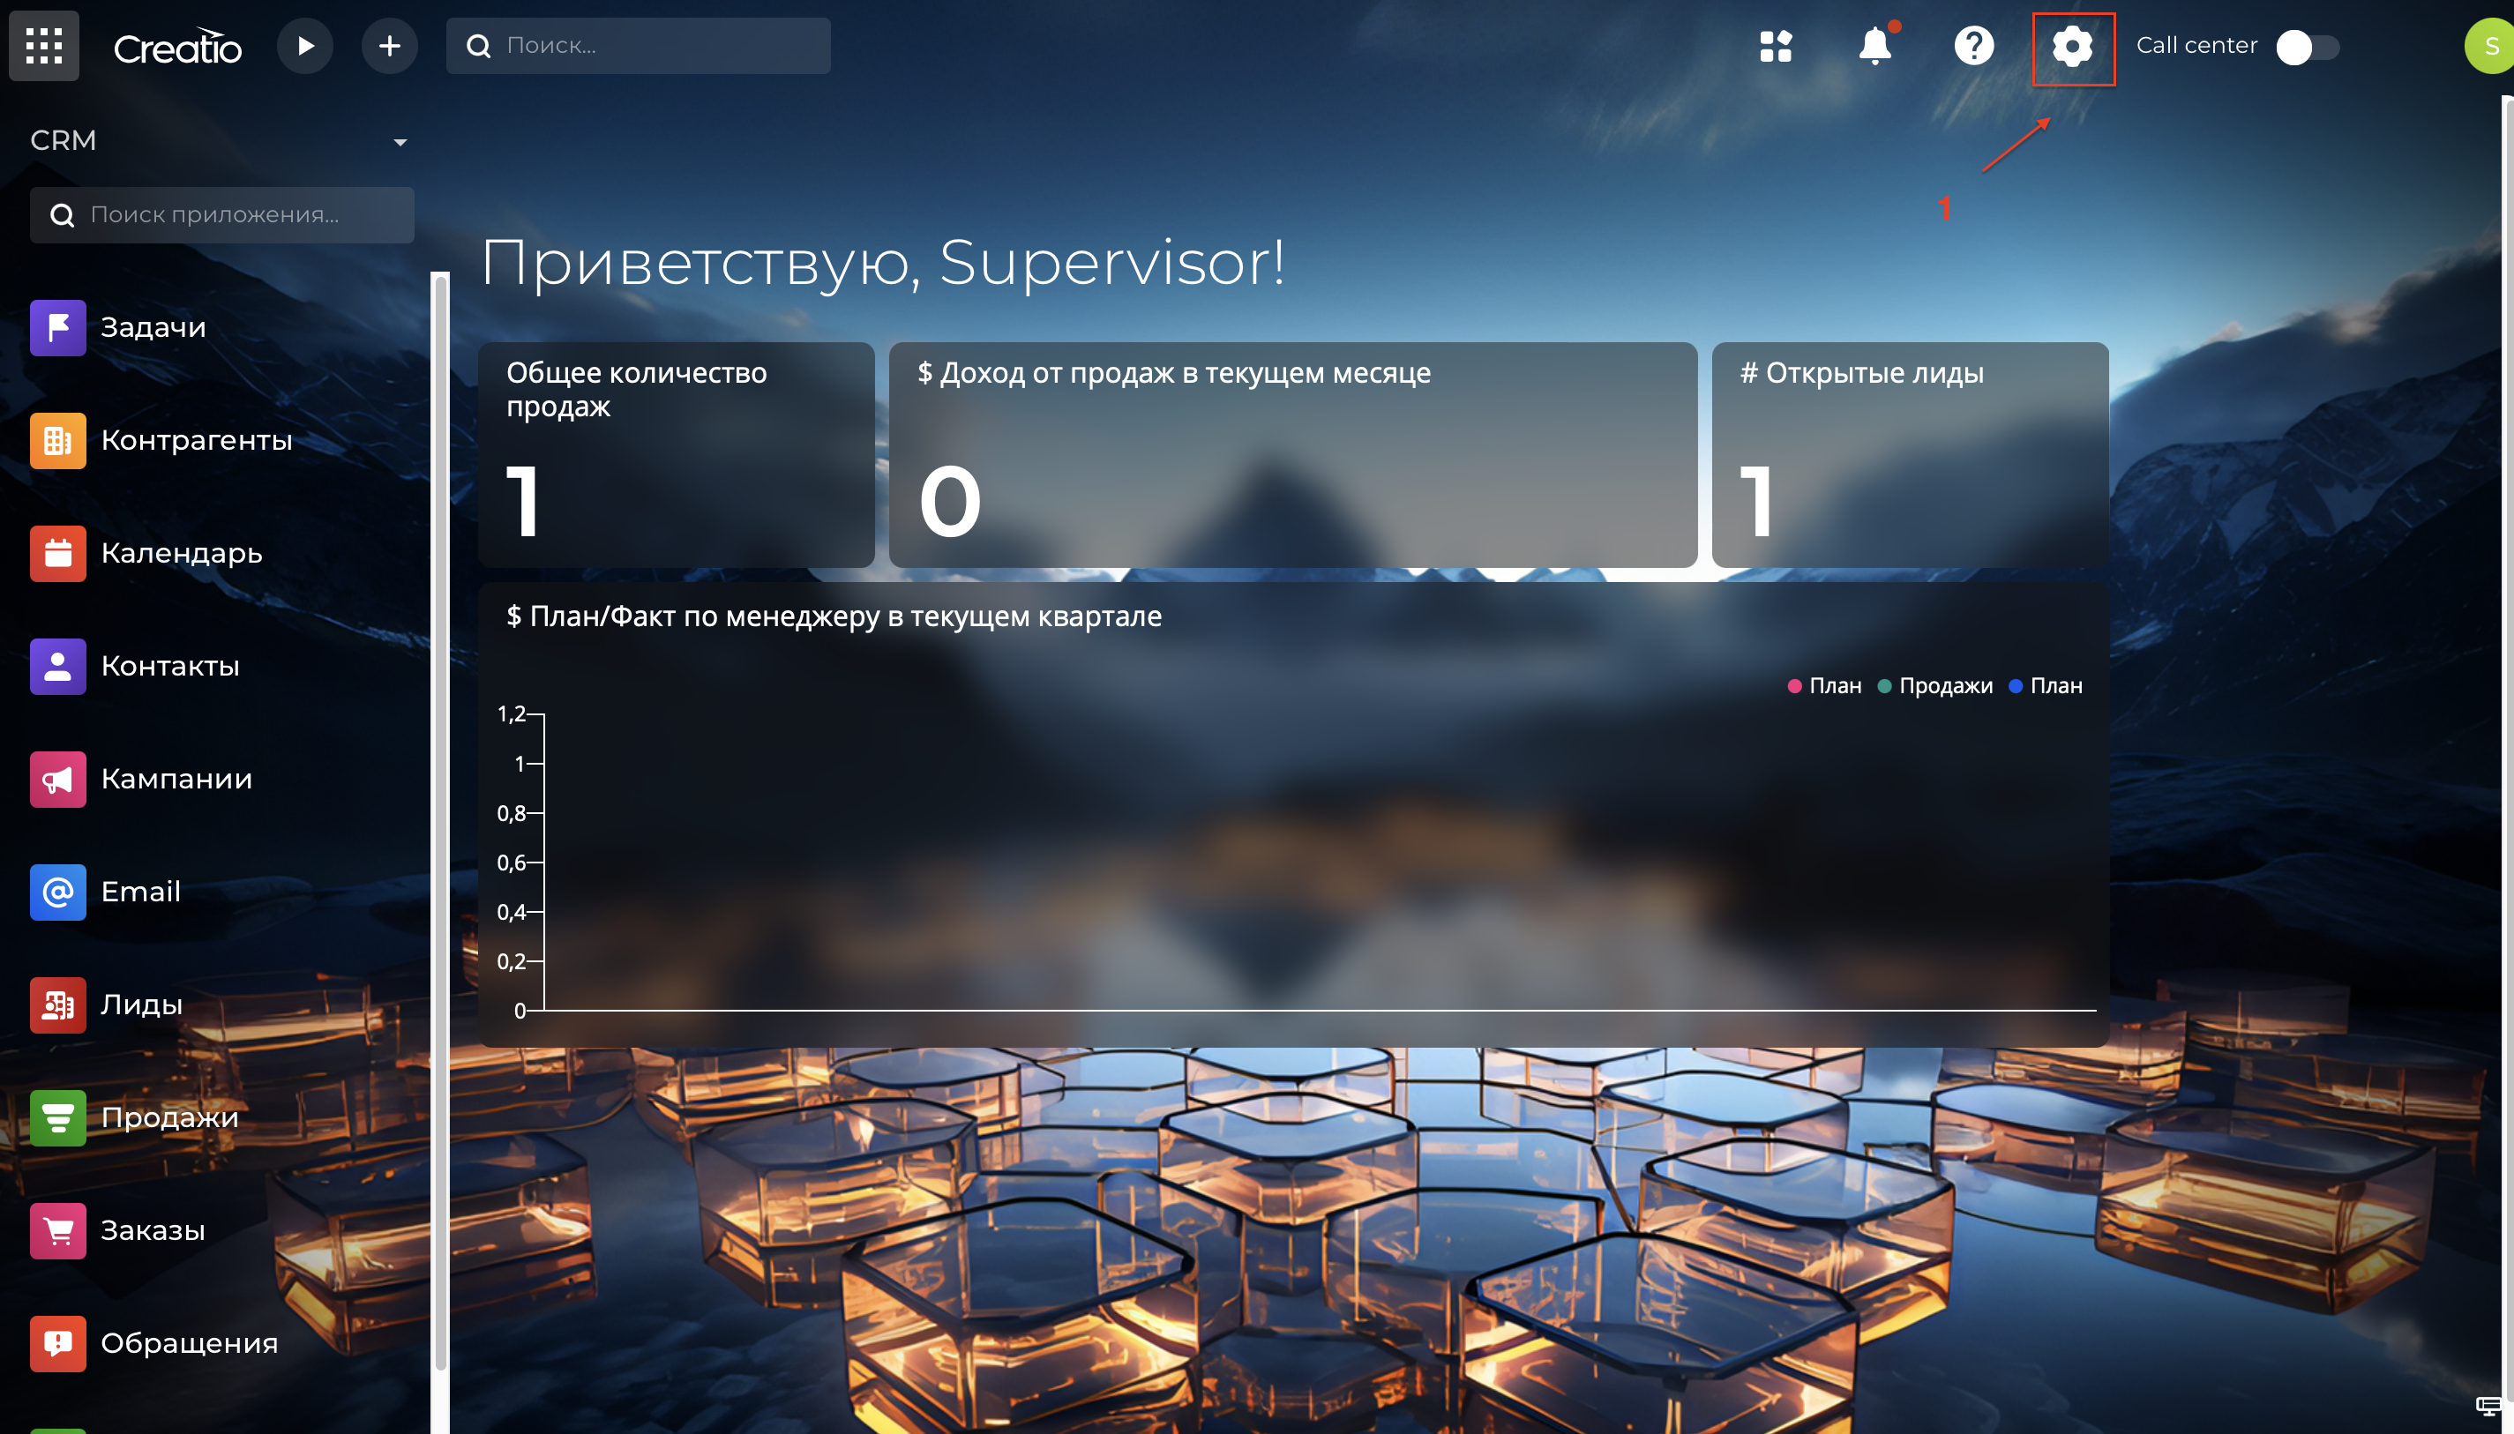Click the Продажи funnel icon
Viewport: 2514px width, 1434px height.
pyautogui.click(x=58, y=1119)
